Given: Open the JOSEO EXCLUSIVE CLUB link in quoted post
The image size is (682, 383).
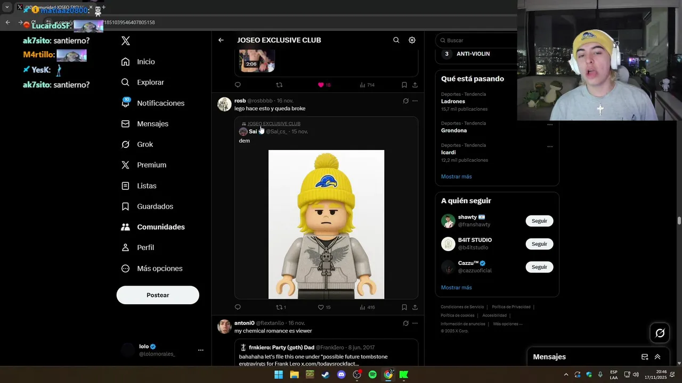Looking at the screenshot, I should pos(274,123).
